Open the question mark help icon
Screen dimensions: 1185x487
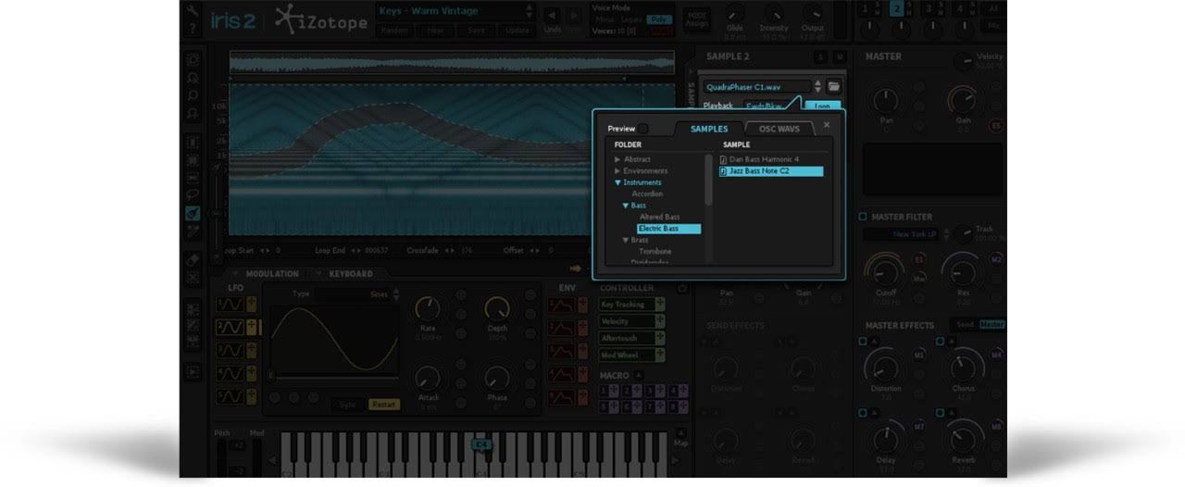click(x=193, y=29)
